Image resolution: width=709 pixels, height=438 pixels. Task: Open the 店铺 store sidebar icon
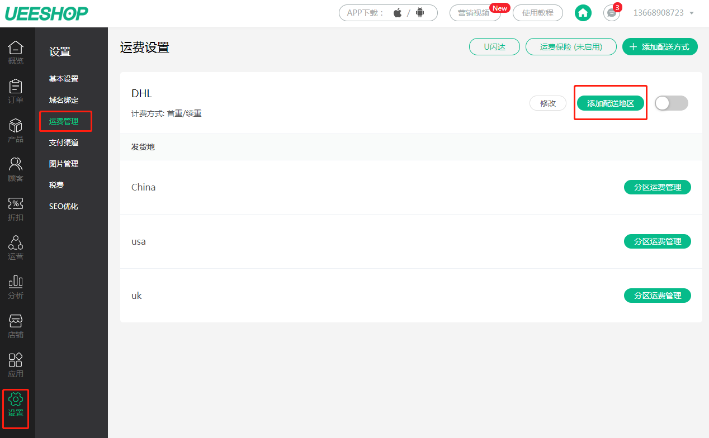16,326
